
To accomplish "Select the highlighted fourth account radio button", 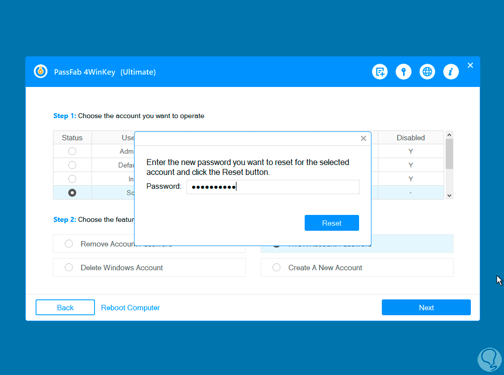I will pos(72,193).
